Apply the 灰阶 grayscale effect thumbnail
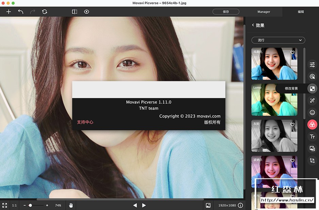 point(274,135)
